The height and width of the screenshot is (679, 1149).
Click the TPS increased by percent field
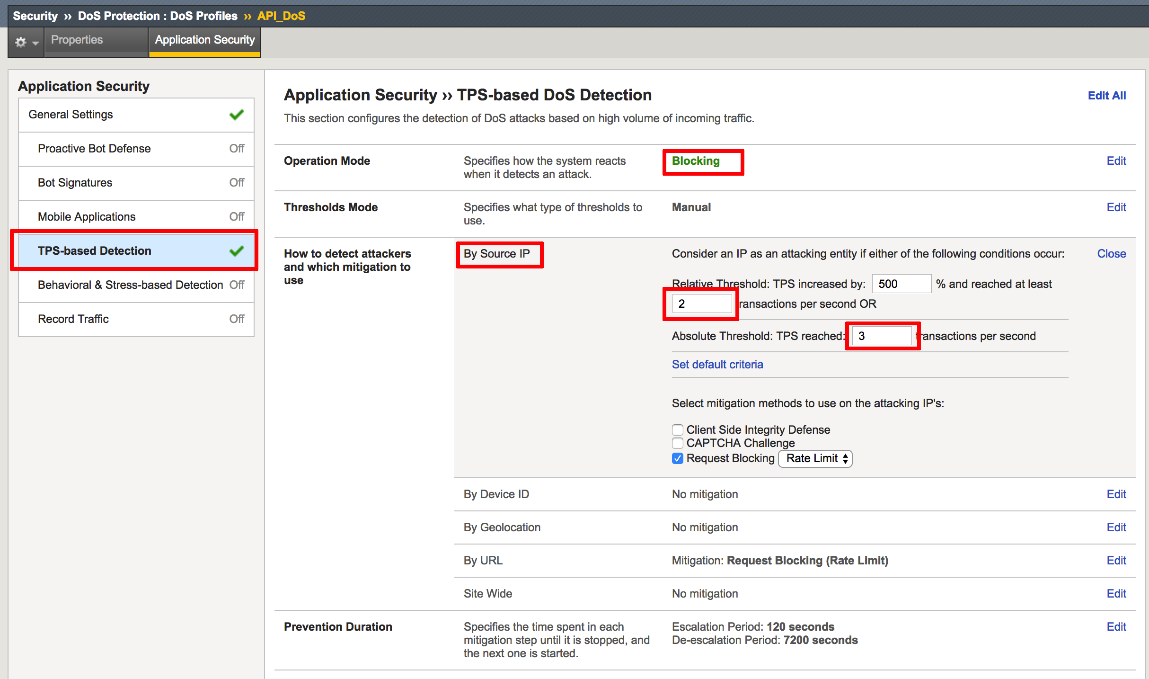(x=902, y=284)
